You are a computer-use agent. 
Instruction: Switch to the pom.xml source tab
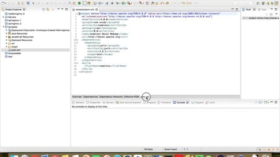pos(145,97)
